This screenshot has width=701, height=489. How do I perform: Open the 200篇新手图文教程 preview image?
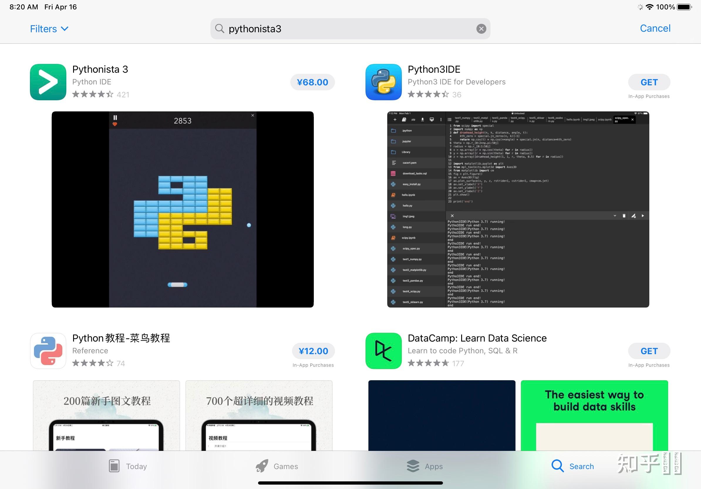coord(106,415)
